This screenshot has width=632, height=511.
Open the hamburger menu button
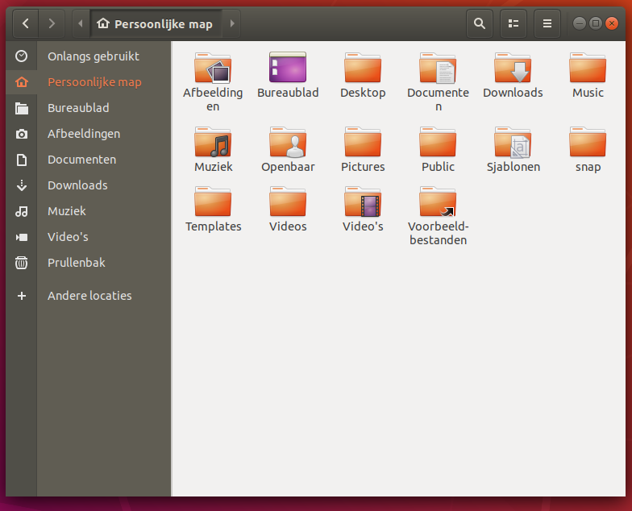tap(547, 23)
